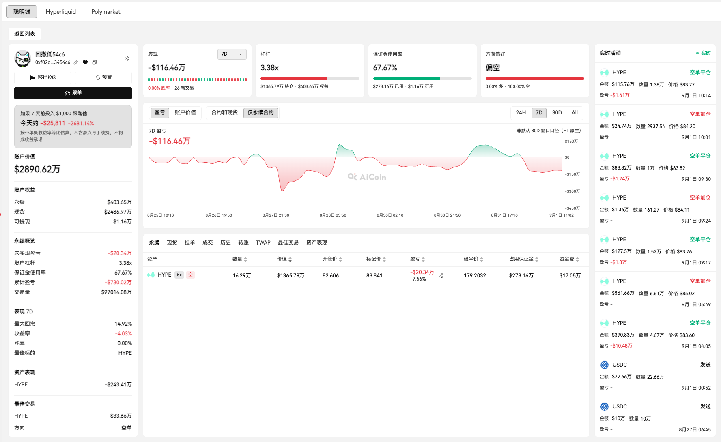The height and width of the screenshot is (442, 721).
Task: Switch the chart to 账户价值 mode
Action: (x=185, y=113)
